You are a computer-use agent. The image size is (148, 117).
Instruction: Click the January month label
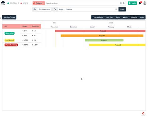point(93,27)
